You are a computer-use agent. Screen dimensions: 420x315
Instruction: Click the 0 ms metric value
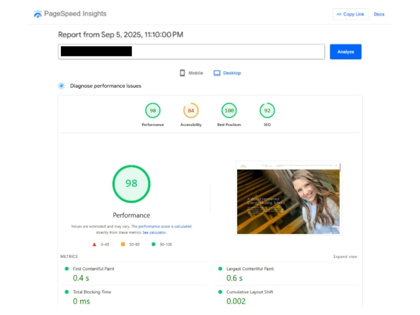tap(81, 301)
